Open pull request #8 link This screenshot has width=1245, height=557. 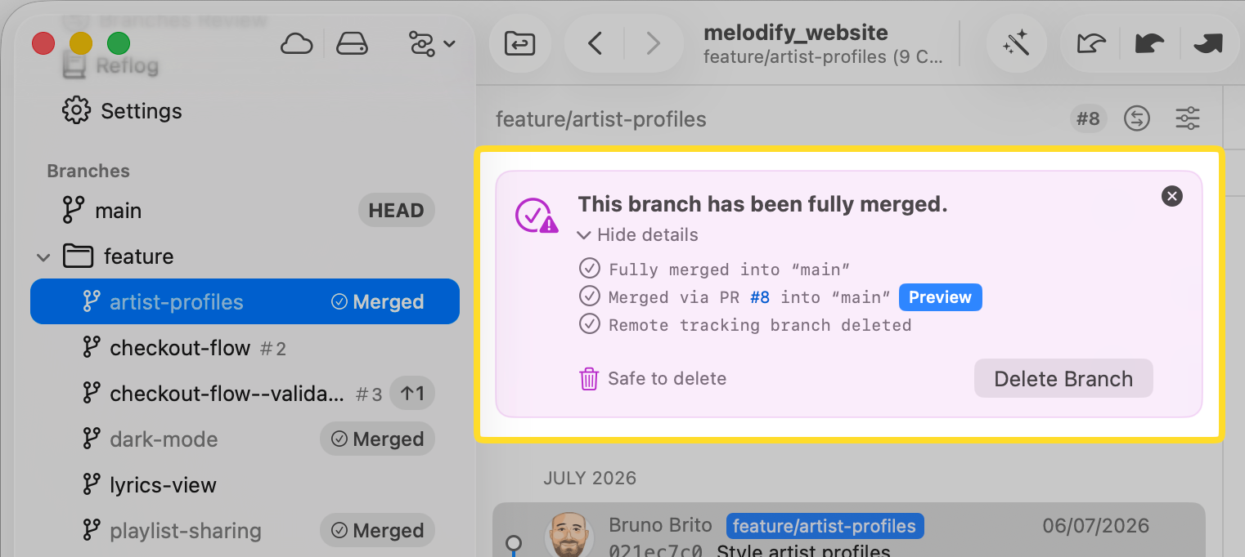[x=760, y=297]
